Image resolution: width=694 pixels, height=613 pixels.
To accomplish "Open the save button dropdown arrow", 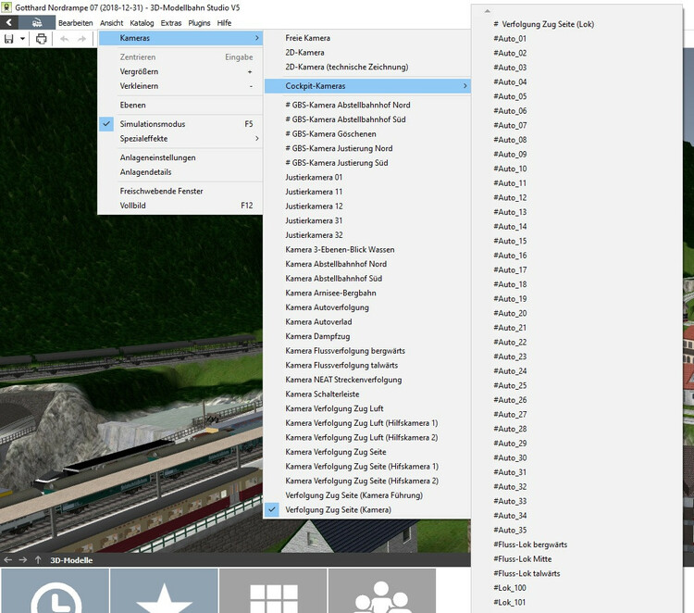I will click(x=22, y=39).
